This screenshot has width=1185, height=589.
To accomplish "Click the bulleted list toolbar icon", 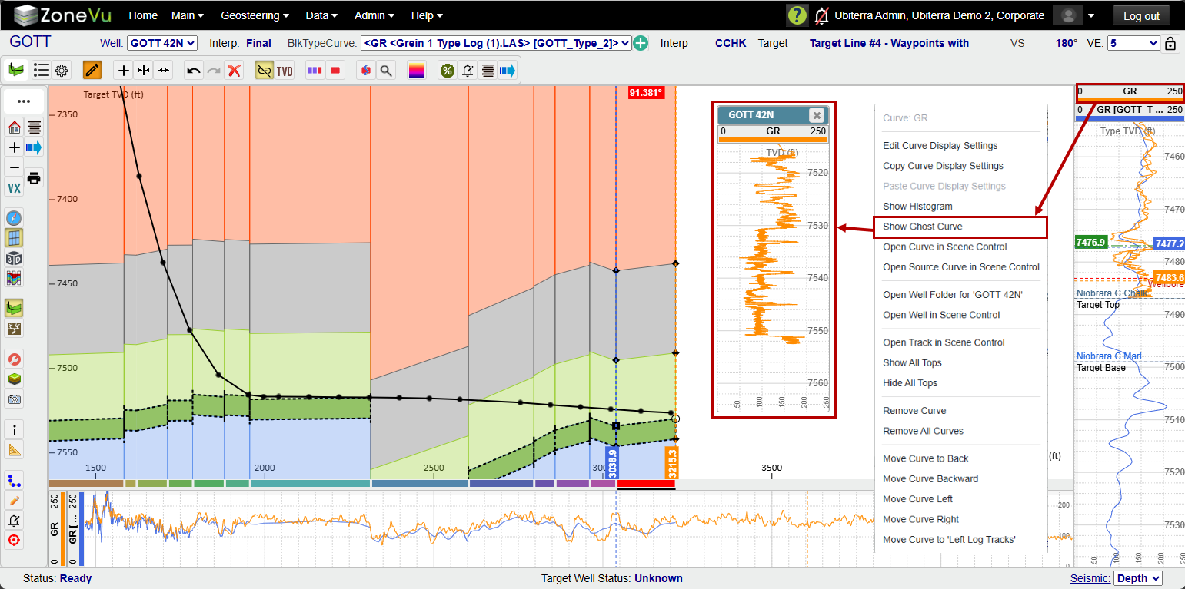I will pos(42,71).
